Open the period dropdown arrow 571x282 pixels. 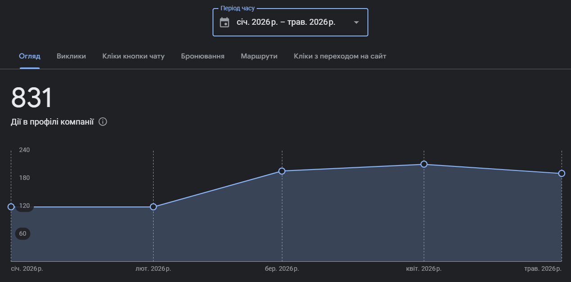pos(356,22)
